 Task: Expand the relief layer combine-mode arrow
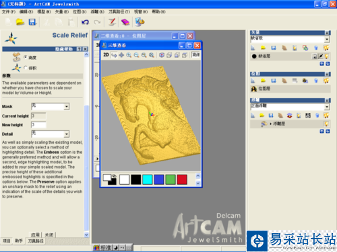pos(270,124)
